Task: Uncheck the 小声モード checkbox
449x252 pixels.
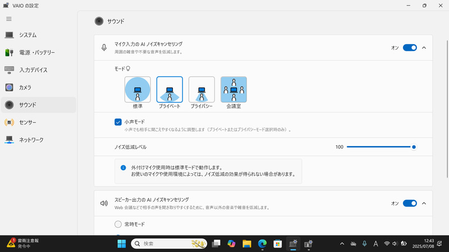Action: click(x=118, y=122)
